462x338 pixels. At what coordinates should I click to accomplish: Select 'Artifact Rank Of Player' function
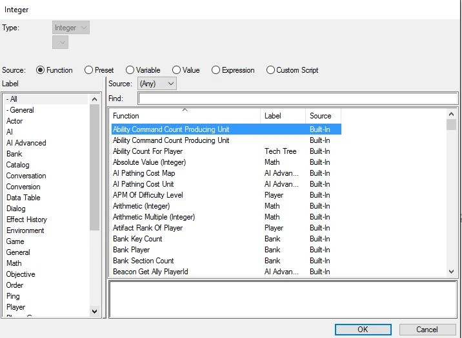(226, 228)
